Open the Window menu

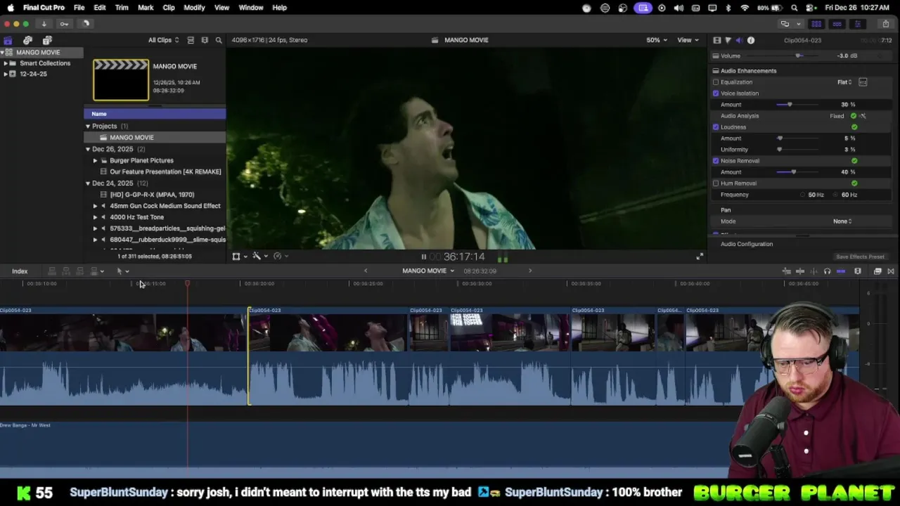(x=251, y=8)
